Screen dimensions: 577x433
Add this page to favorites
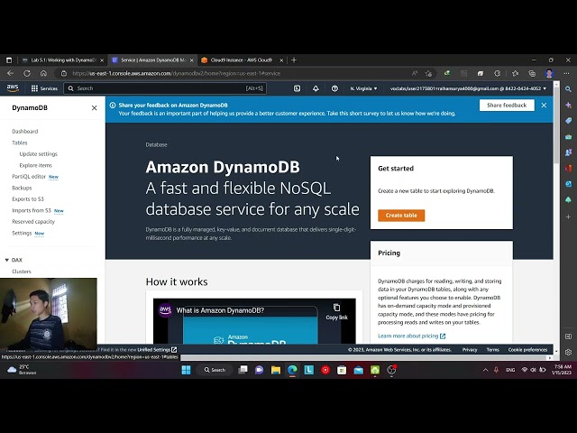point(429,73)
